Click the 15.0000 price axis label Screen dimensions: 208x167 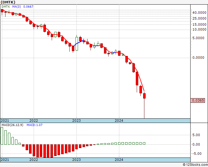click(x=199, y=24)
